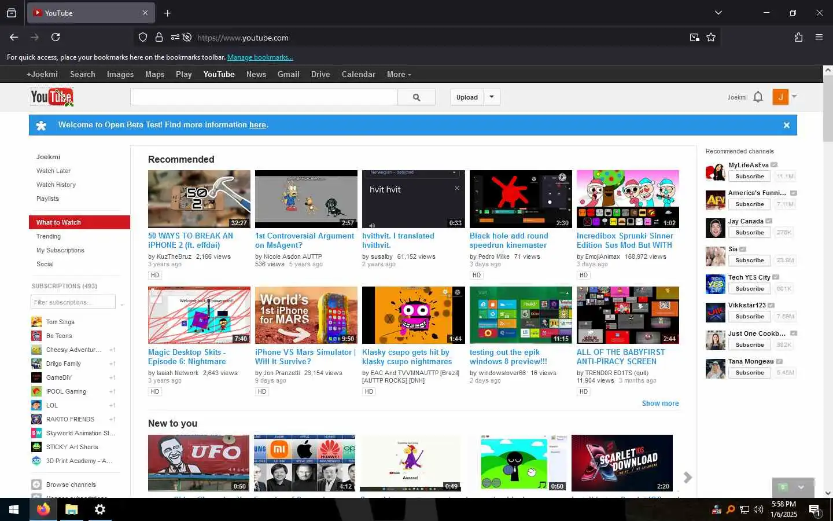833x521 pixels.
Task: Click the Upload button
Action: (x=467, y=97)
